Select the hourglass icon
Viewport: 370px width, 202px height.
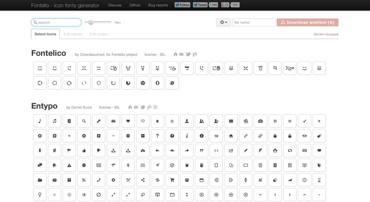point(319,180)
